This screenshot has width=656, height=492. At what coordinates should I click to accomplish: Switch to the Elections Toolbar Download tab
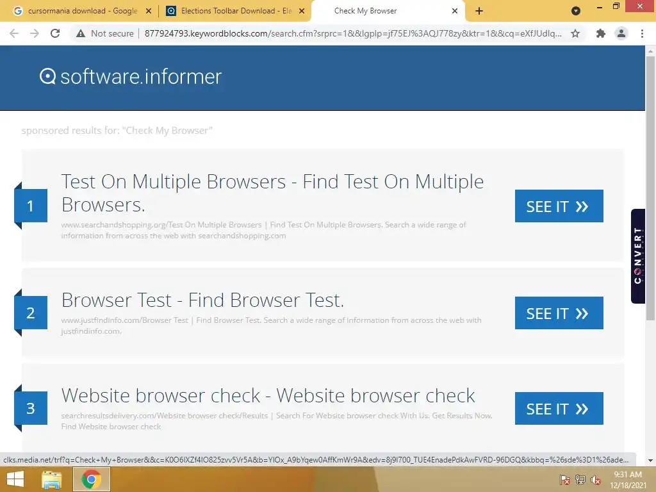[236, 11]
